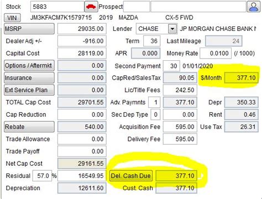This screenshot has width=262, height=199.
Task: Click TOTAL Cap Cost value 29701.55
Action: [x=82, y=102]
